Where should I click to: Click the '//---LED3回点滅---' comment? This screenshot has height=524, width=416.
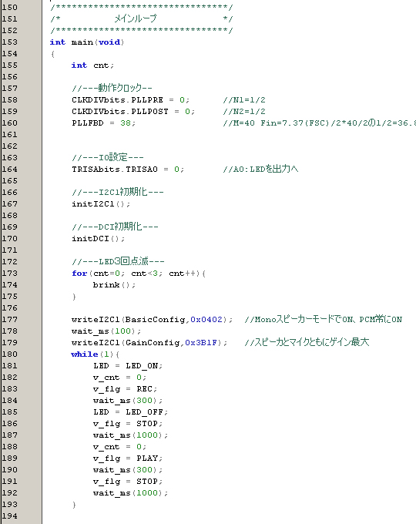point(118,261)
